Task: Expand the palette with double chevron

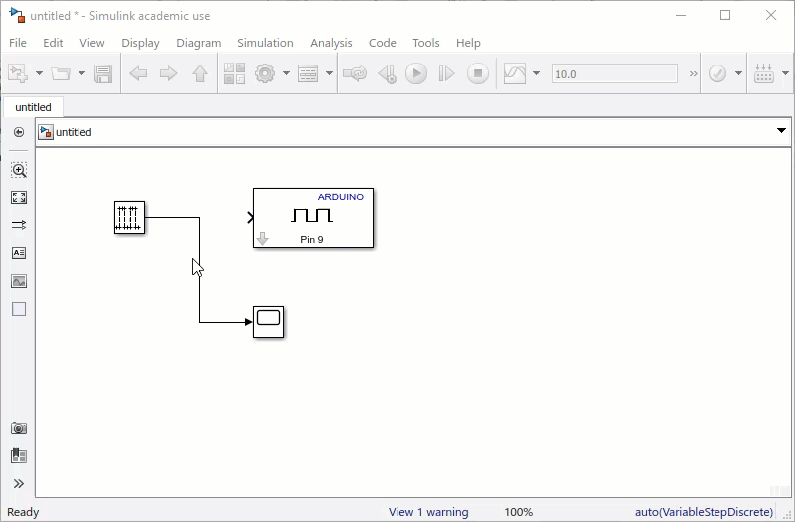Action: click(19, 483)
